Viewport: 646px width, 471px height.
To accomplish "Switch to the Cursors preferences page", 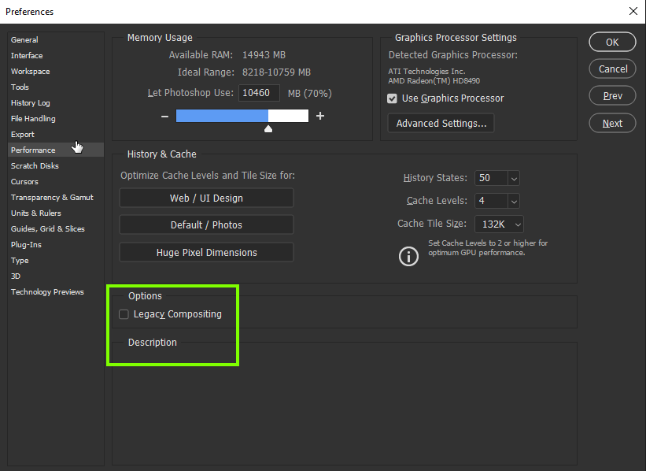I will (24, 181).
